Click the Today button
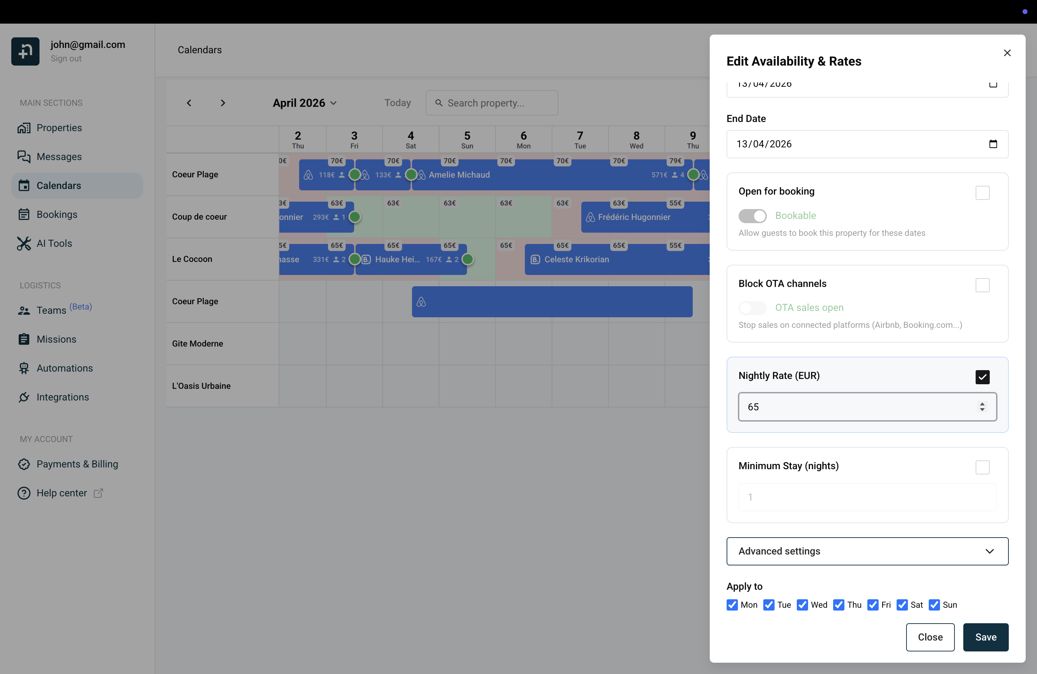This screenshot has height=674, width=1037. coord(398,103)
